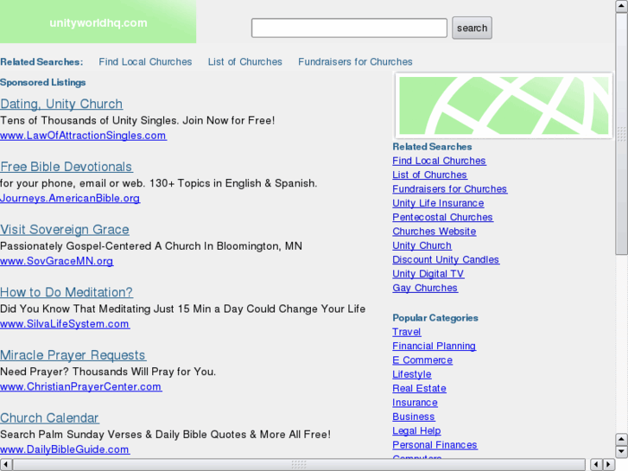
Task: Click the vertical scrollbar down arrow at bottom
Action: click(621, 451)
